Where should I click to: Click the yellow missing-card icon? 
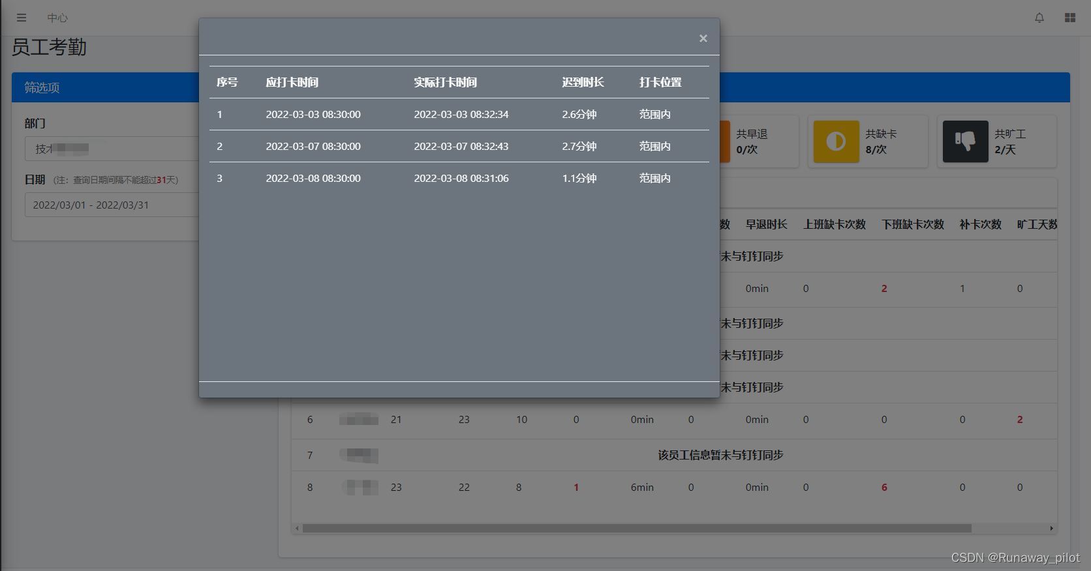coord(836,141)
